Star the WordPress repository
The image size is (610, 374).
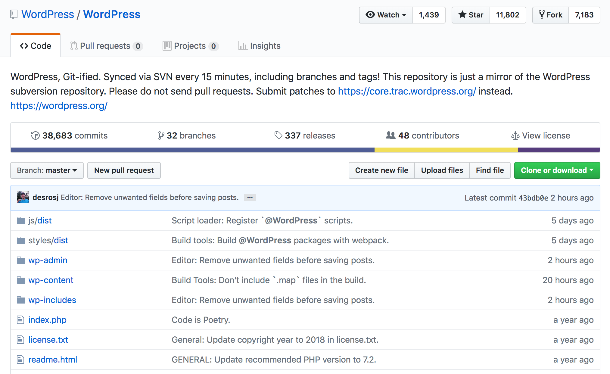(x=471, y=15)
